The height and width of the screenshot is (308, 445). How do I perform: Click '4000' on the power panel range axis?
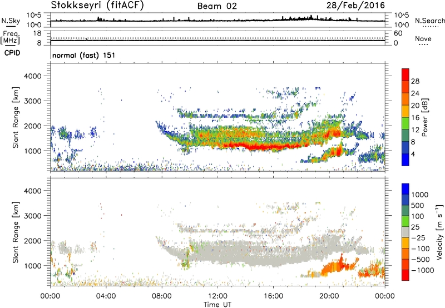[33, 76]
